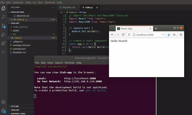Close the index.js editor tab
Viewport: 192px width, 115px height.
(97, 7)
